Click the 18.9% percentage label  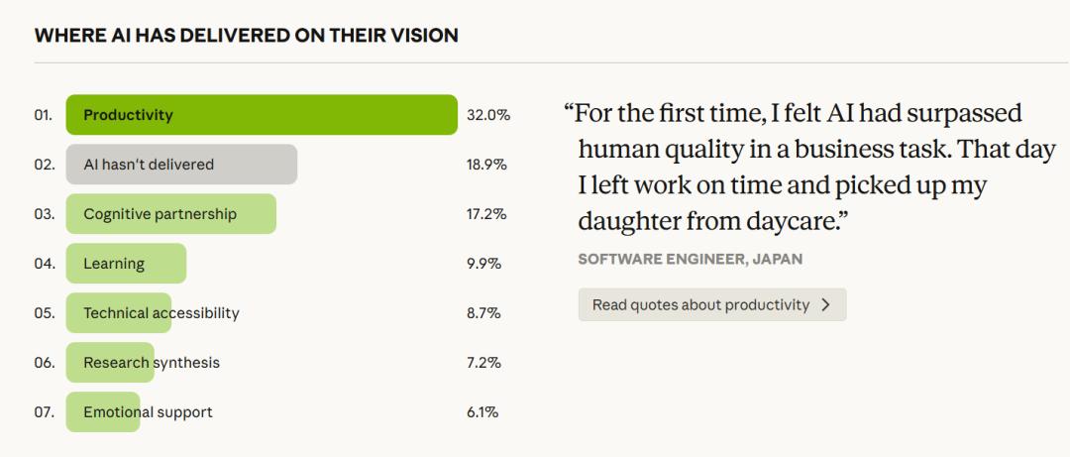(x=486, y=165)
